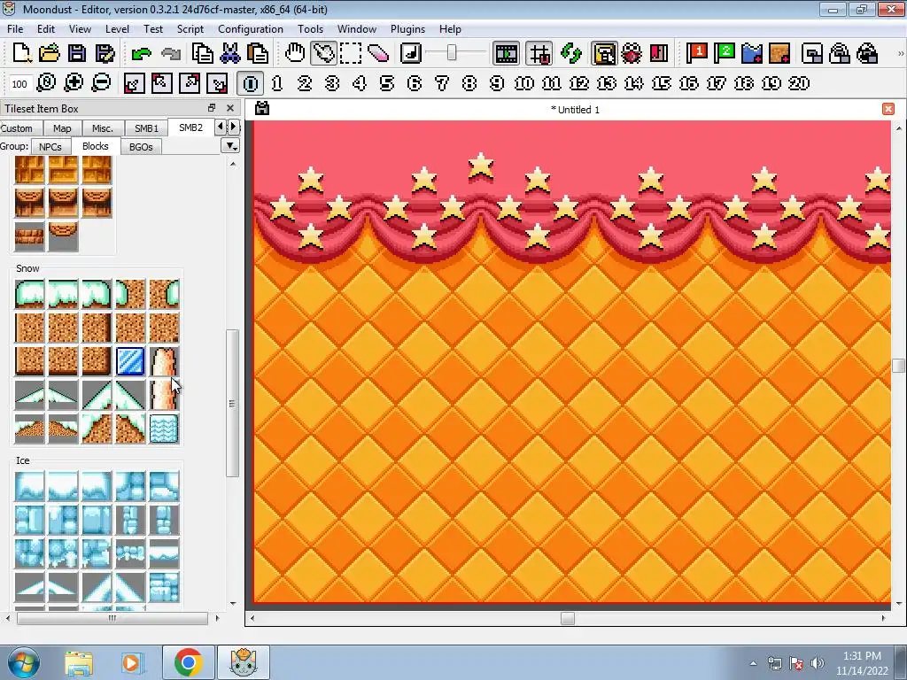The image size is (907, 680).
Task: Open the Test menu
Action: tap(153, 29)
